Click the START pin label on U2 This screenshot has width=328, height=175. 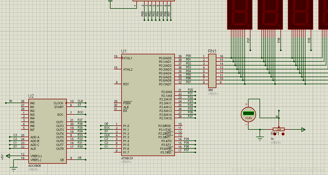click(59, 107)
